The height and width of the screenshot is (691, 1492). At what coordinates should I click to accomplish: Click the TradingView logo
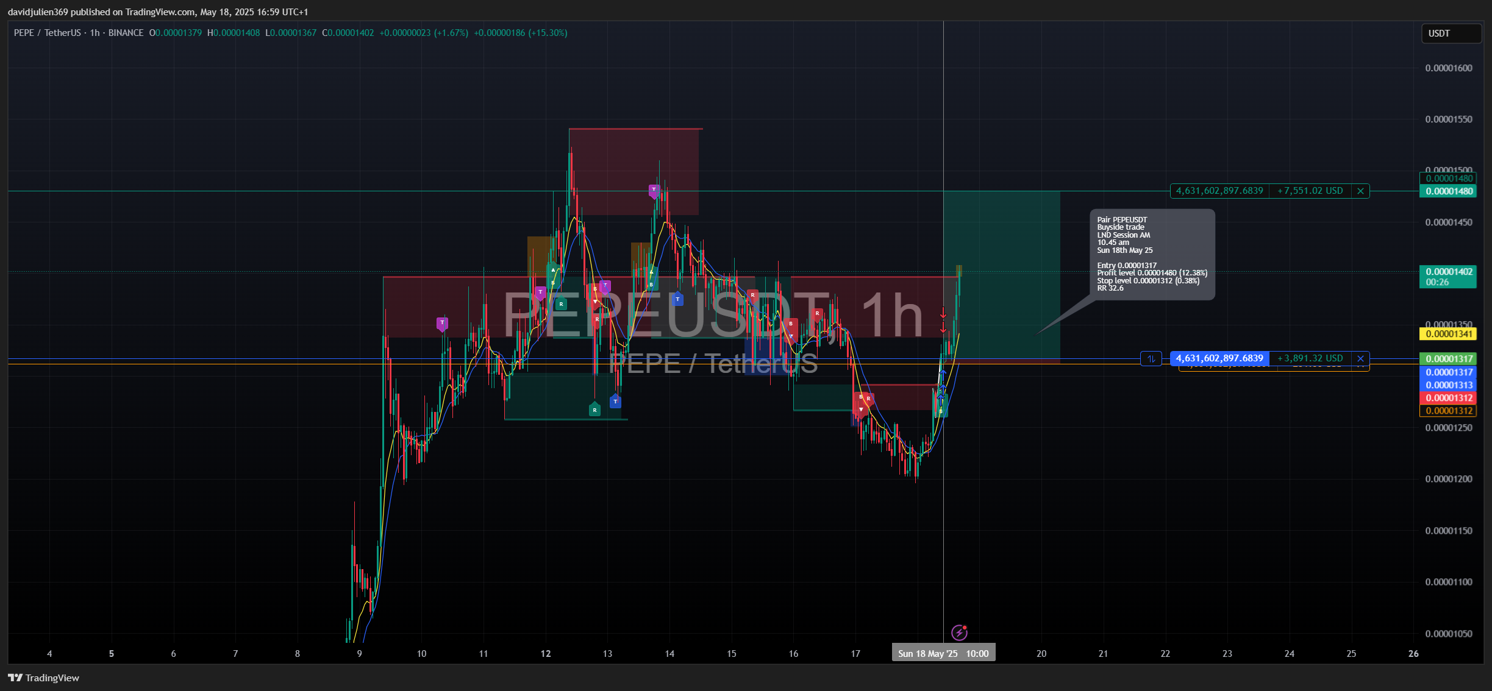pyautogui.click(x=43, y=678)
